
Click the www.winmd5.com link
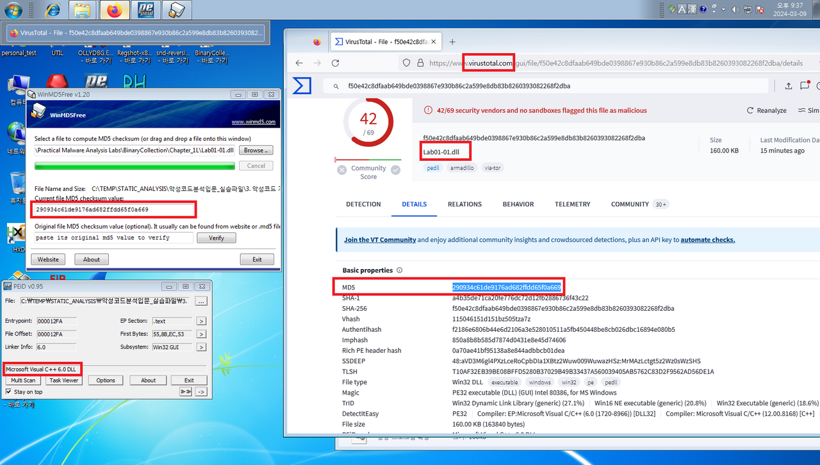point(253,122)
